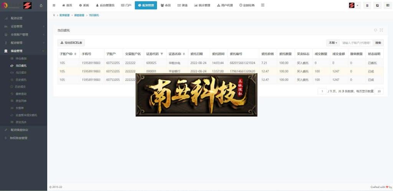Click 配资管理 breadcrumb link
This screenshot has width=393, height=191.
point(64,15)
